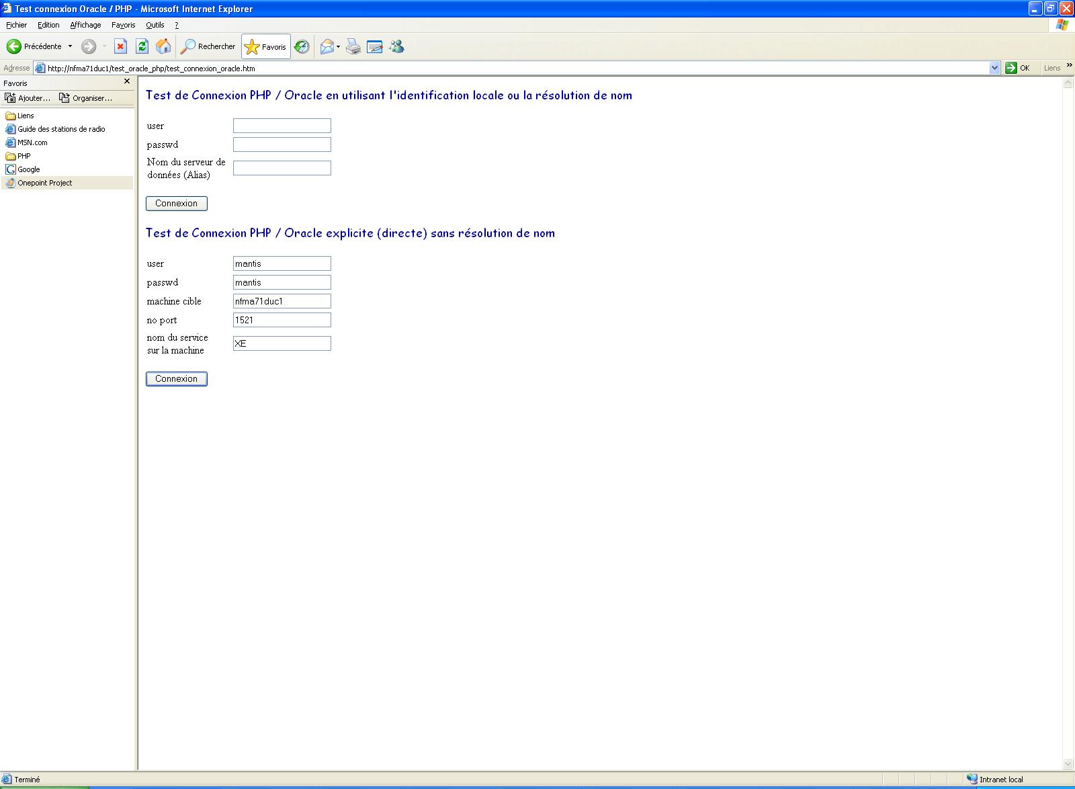1075x789 pixels.
Task: Stop page loading with the red X icon
Action: pos(120,46)
